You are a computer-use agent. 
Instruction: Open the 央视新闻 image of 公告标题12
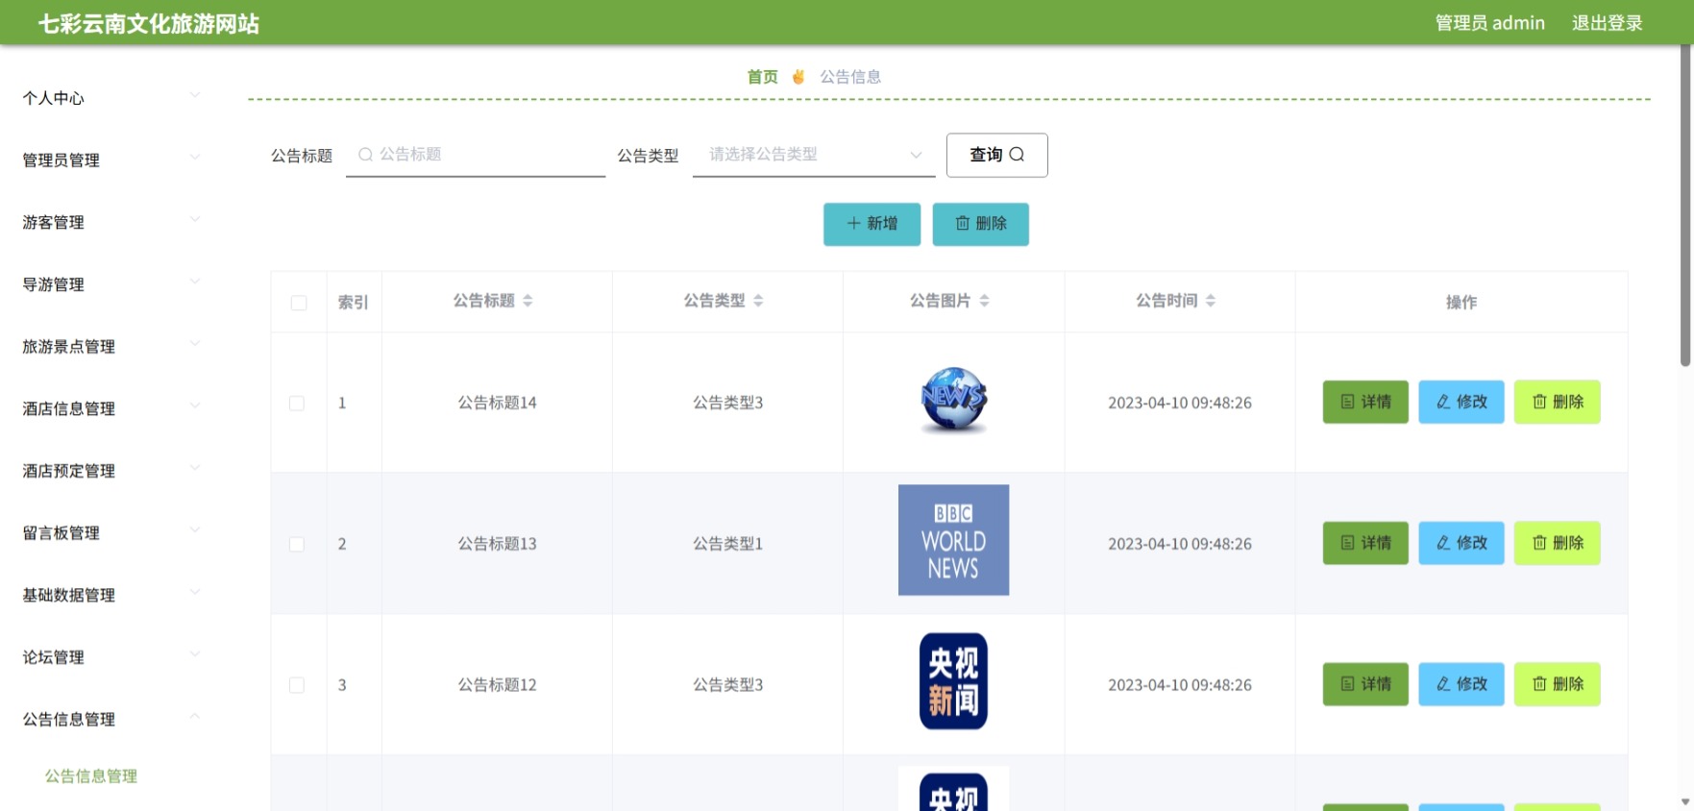pyautogui.click(x=953, y=681)
